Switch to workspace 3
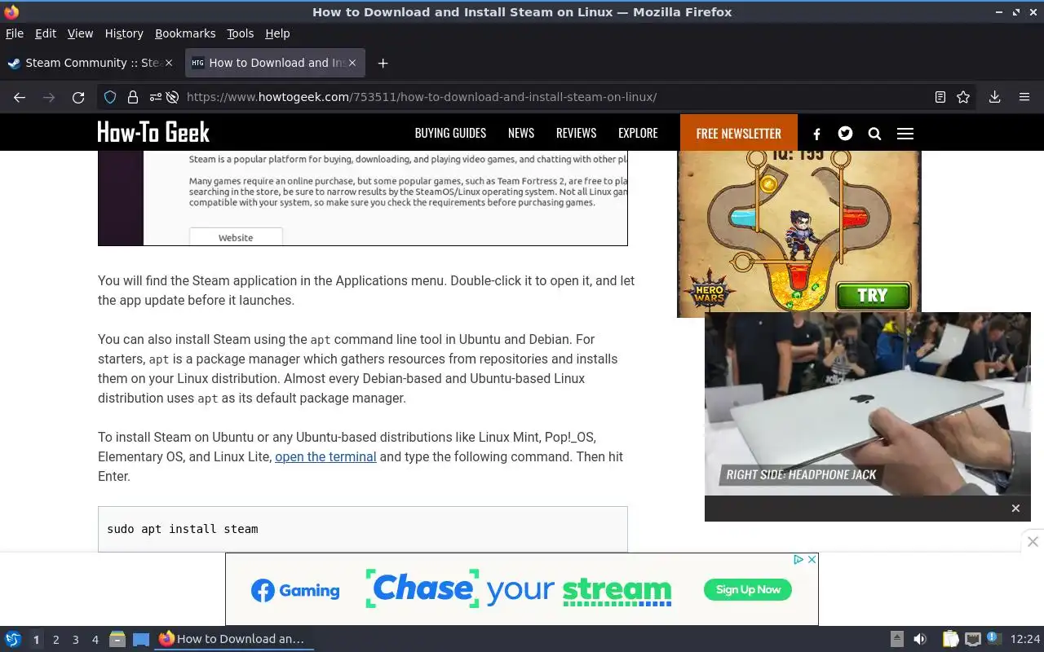Viewport: 1044px width, 652px height. pos(75,640)
